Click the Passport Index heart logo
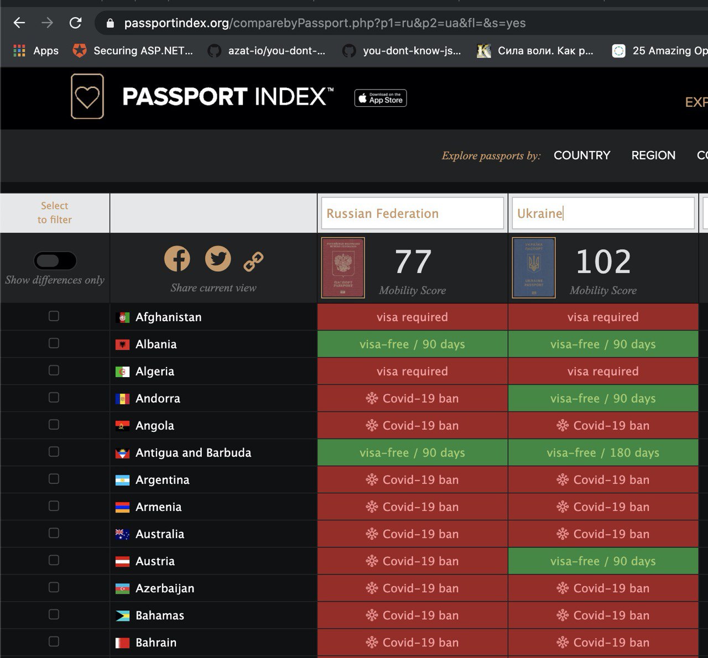 point(87,96)
